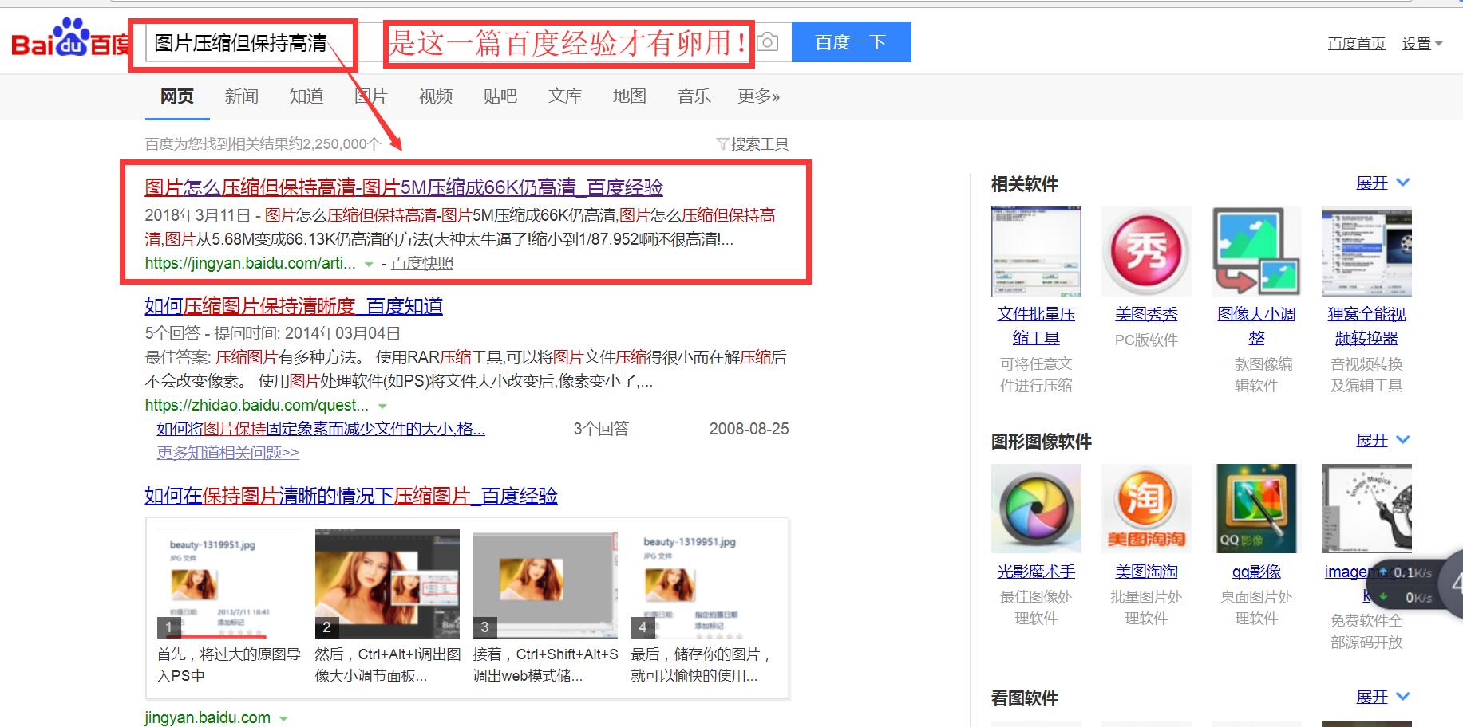Expand the 更多» navigation dropdown
1463x727 pixels.
click(757, 96)
